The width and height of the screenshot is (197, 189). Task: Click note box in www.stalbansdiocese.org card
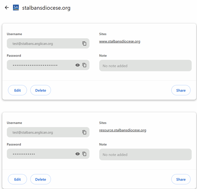pos(145,66)
